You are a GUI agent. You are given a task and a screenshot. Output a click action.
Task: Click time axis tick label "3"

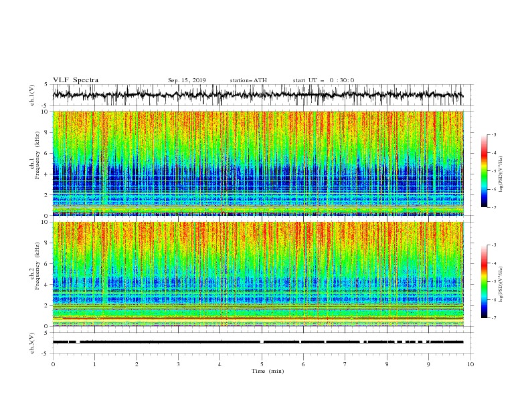[x=178, y=364]
